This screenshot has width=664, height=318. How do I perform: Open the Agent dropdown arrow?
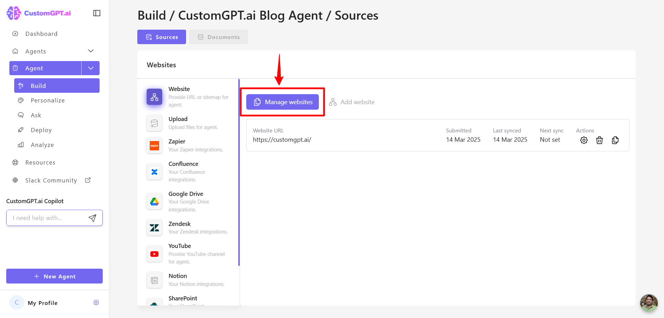[x=91, y=68]
